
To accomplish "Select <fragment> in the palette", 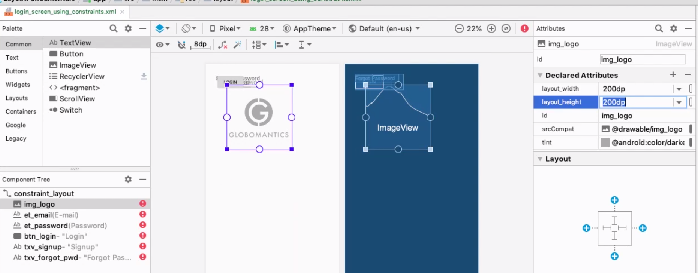I will [x=97, y=88].
